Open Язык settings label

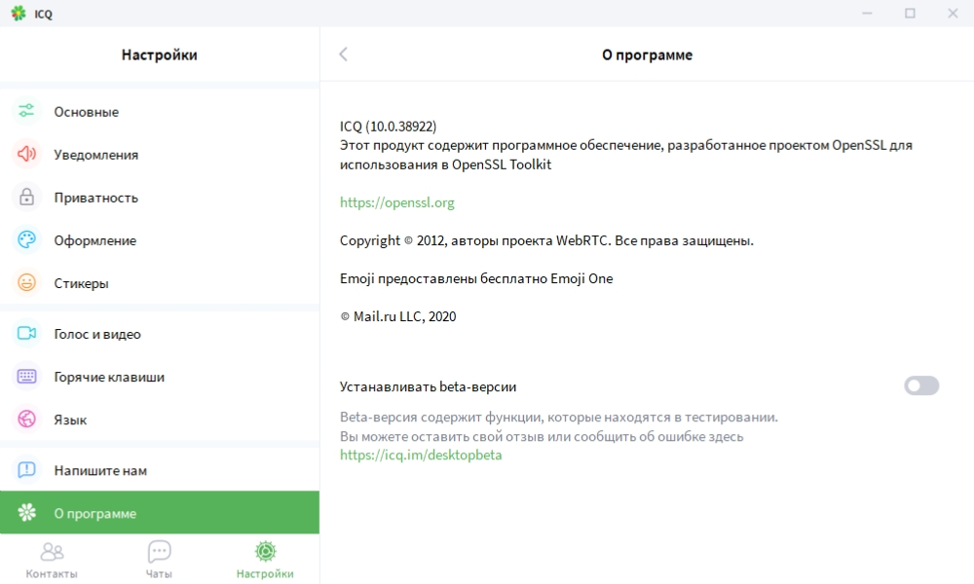[x=70, y=420]
